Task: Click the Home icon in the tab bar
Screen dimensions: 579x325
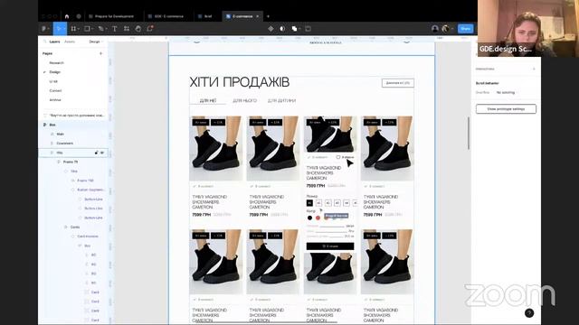Action: coord(67,16)
